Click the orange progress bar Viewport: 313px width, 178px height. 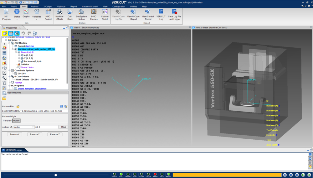227,175
